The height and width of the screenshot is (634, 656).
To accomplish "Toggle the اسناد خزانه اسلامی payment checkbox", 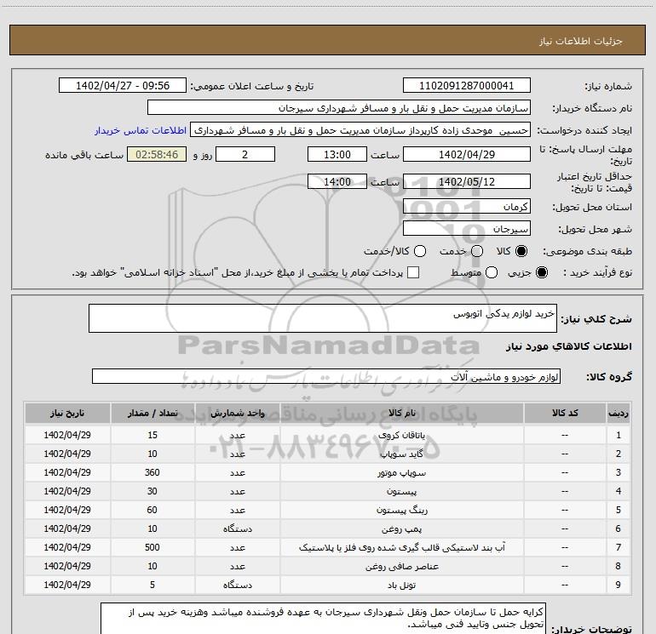I will coord(413,272).
